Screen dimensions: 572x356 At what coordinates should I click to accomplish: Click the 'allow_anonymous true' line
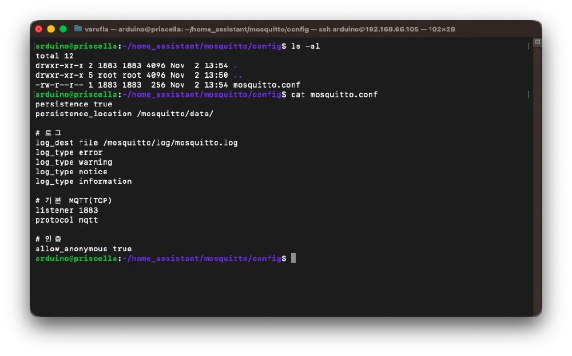(84, 249)
